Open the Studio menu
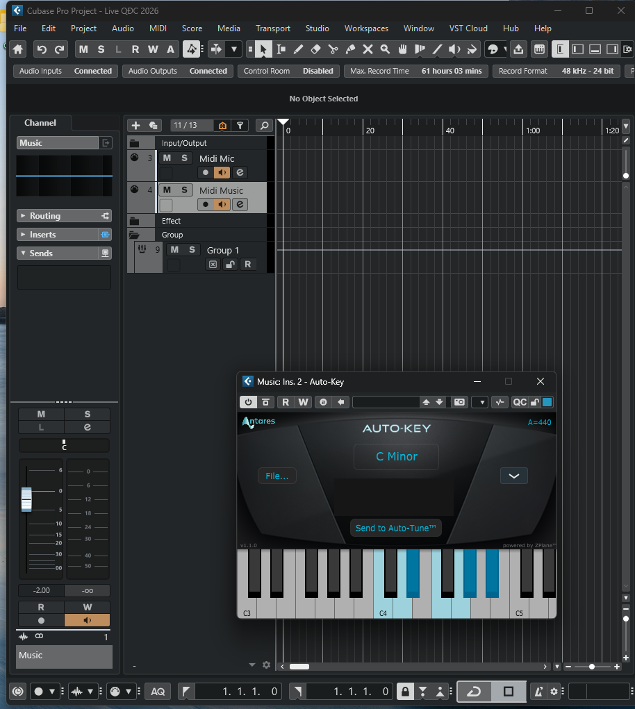The height and width of the screenshot is (709, 635). 317,28
